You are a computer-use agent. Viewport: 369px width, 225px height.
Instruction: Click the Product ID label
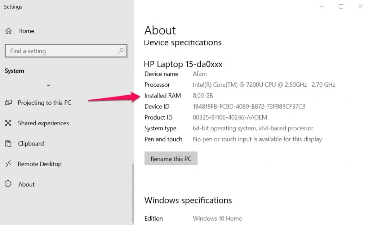click(159, 117)
